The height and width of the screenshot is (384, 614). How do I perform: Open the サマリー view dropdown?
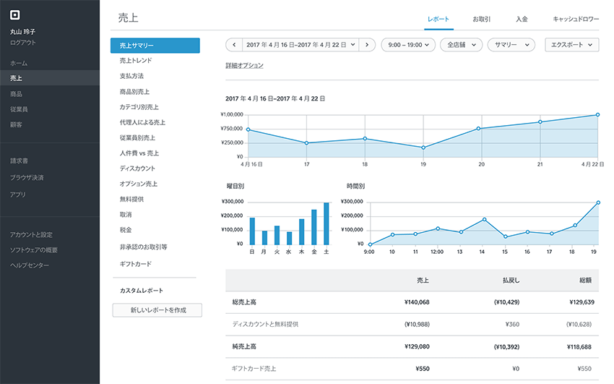click(x=511, y=45)
